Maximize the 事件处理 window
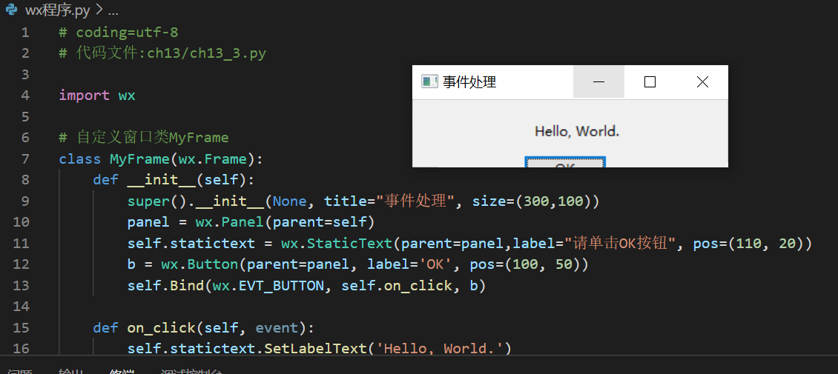838x374 pixels. [650, 81]
